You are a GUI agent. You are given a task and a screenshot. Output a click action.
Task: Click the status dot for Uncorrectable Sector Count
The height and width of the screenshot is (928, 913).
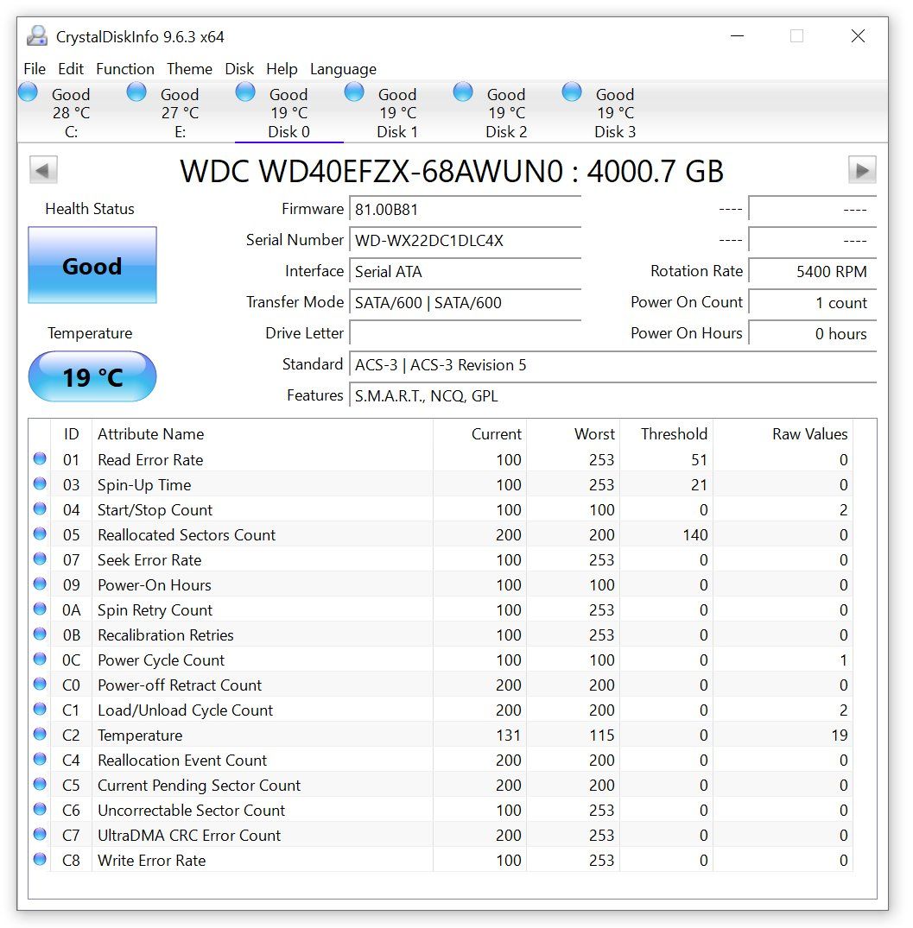(x=40, y=809)
